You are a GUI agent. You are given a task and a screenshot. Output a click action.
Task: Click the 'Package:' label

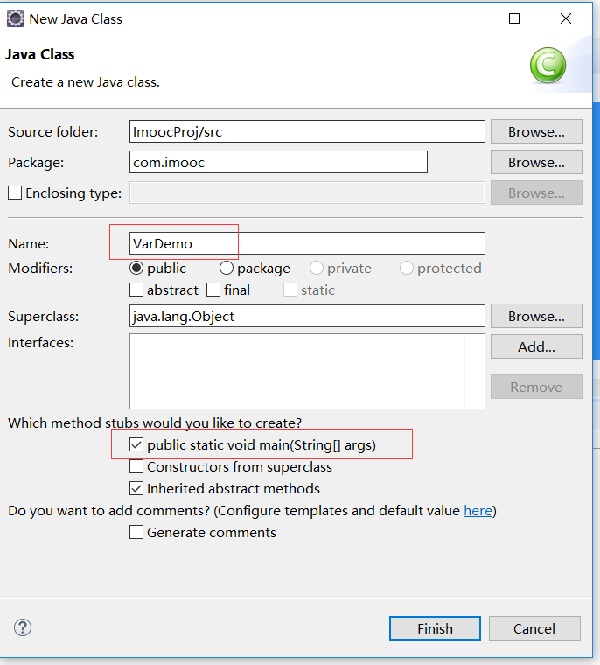[x=36, y=163]
